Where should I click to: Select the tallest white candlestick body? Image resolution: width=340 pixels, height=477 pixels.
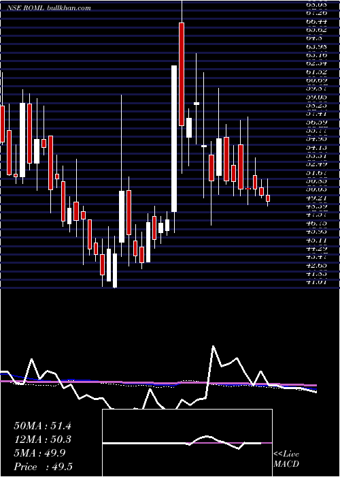tap(174, 138)
